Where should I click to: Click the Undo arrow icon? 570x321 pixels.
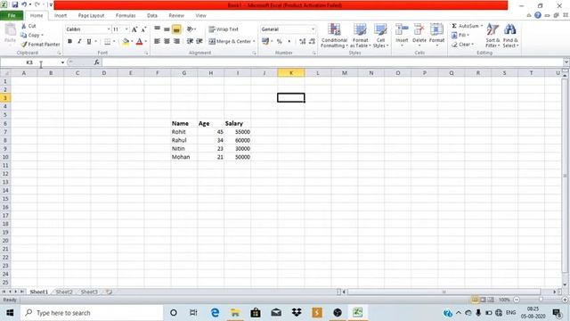pyautogui.click(x=24, y=4)
